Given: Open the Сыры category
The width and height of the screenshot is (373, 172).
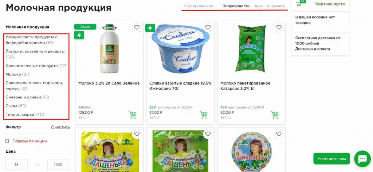Looking at the screenshot, I should [x=11, y=106].
